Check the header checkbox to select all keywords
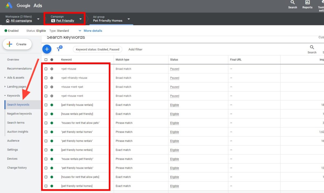Image resolution: width=324 pixels, height=193 pixels. (46, 59)
